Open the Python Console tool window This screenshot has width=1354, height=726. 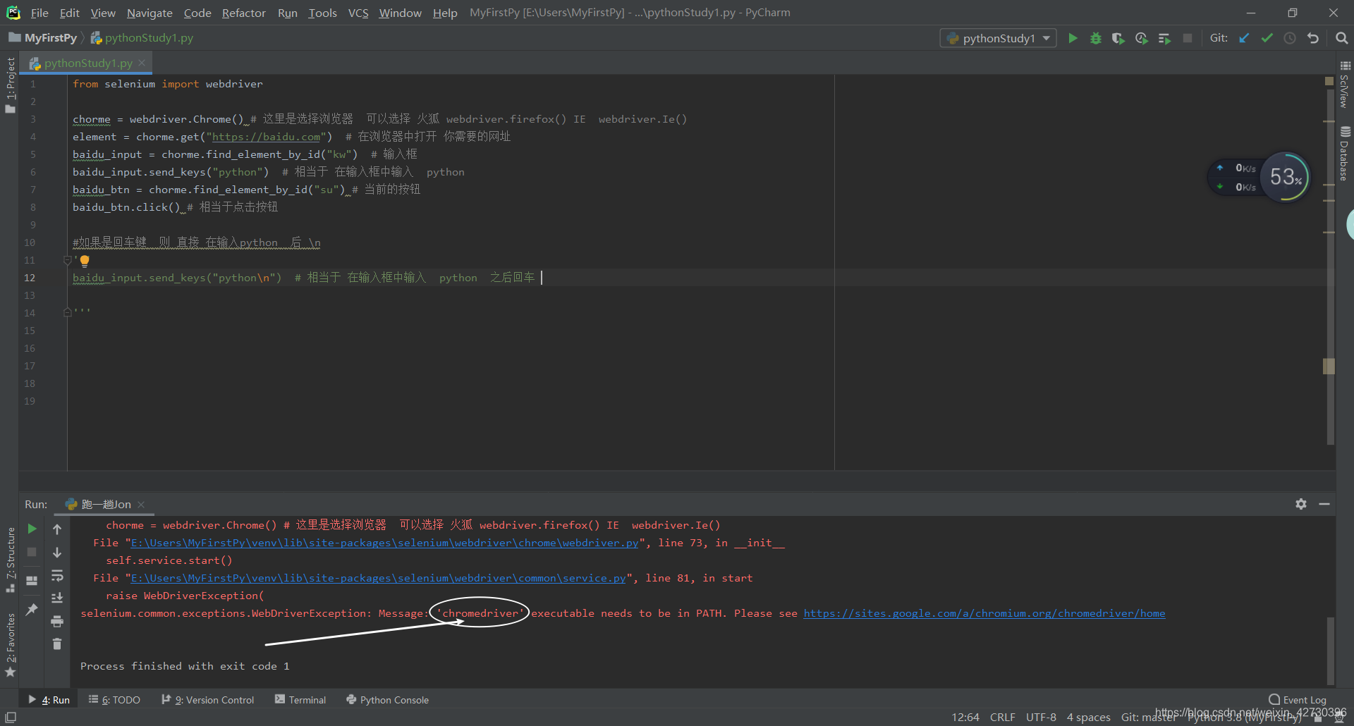click(387, 700)
